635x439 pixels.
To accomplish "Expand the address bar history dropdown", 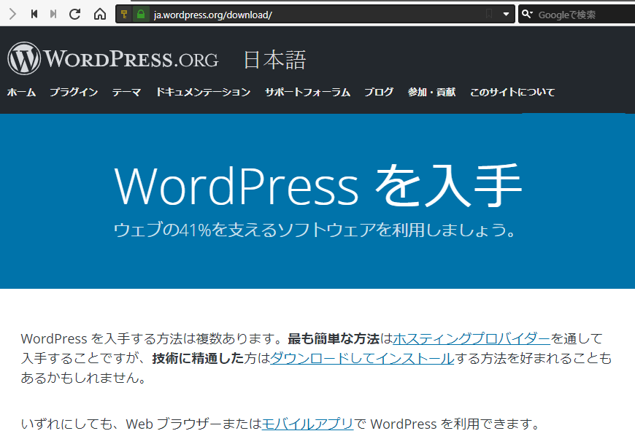I will tap(507, 15).
